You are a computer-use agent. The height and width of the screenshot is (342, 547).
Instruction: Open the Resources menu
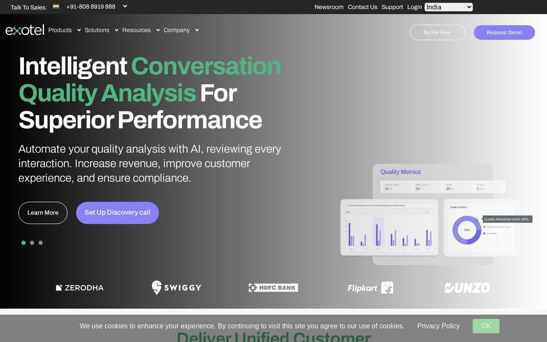click(136, 30)
